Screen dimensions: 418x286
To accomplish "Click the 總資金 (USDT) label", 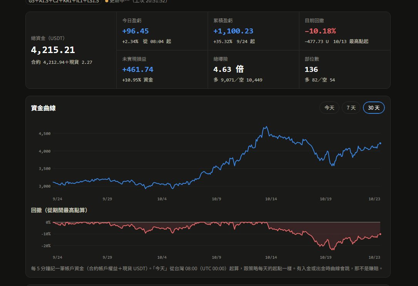I will click(48, 38).
